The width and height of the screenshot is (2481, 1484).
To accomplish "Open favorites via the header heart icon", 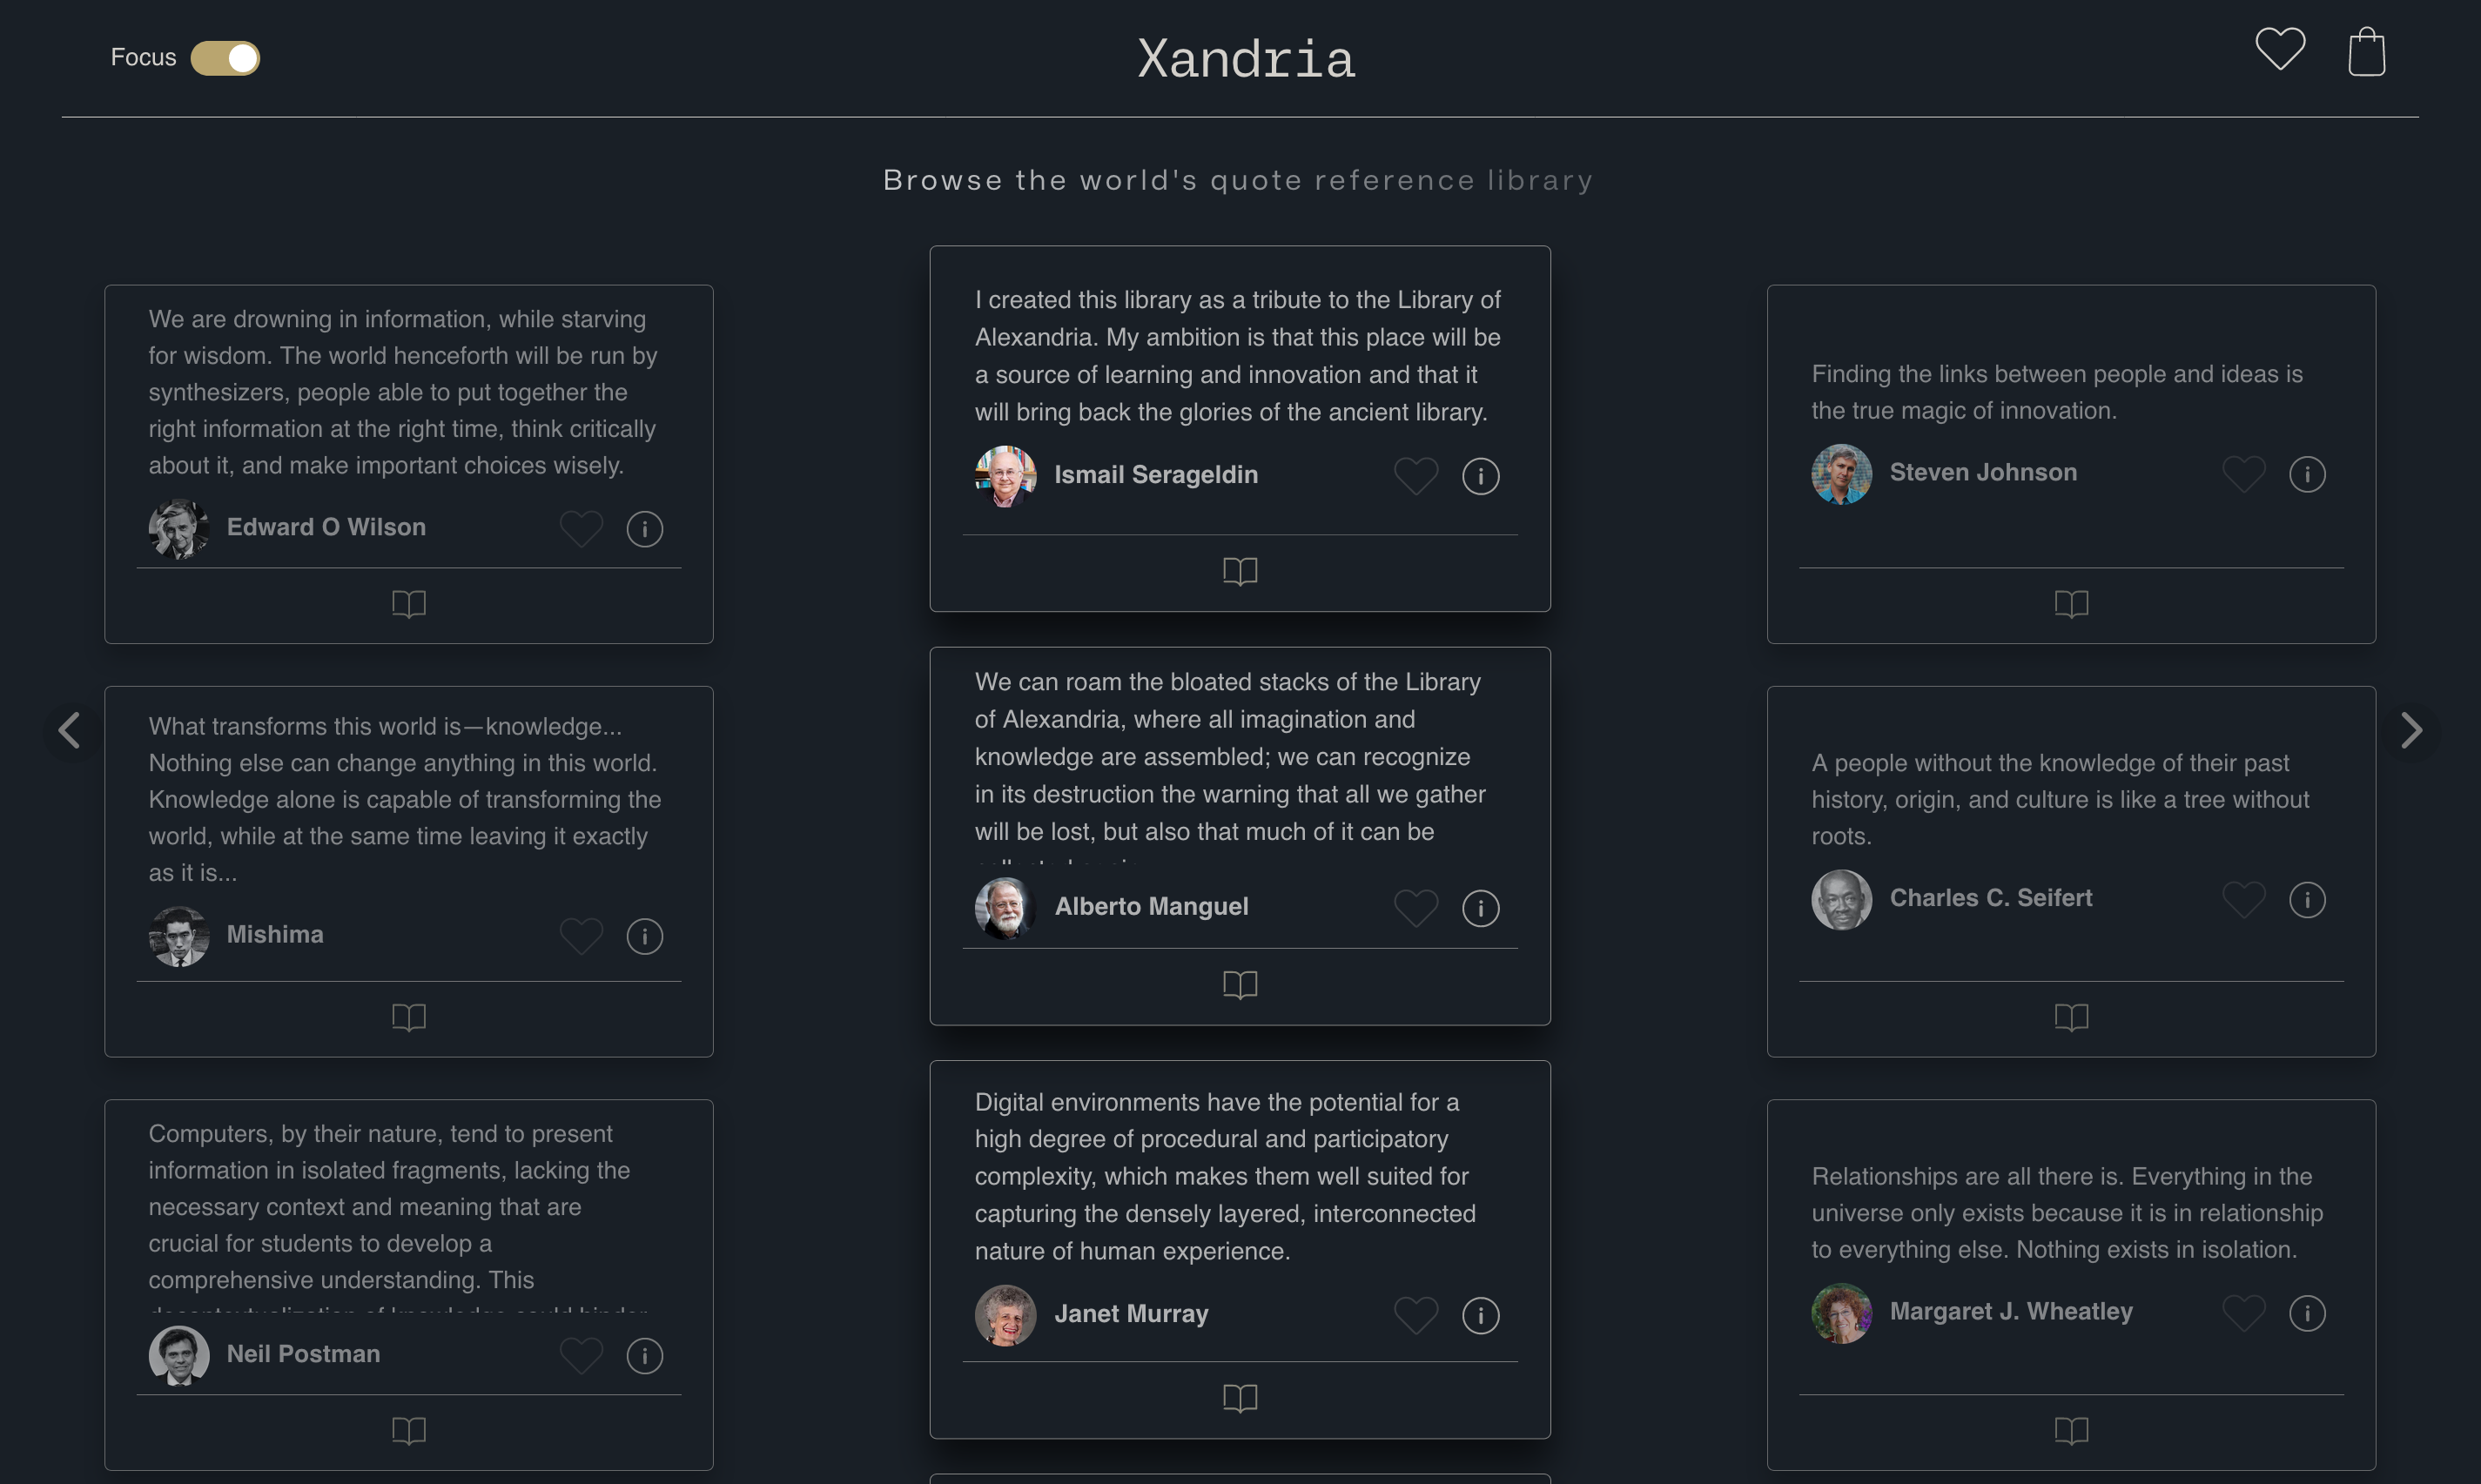I will point(2280,48).
